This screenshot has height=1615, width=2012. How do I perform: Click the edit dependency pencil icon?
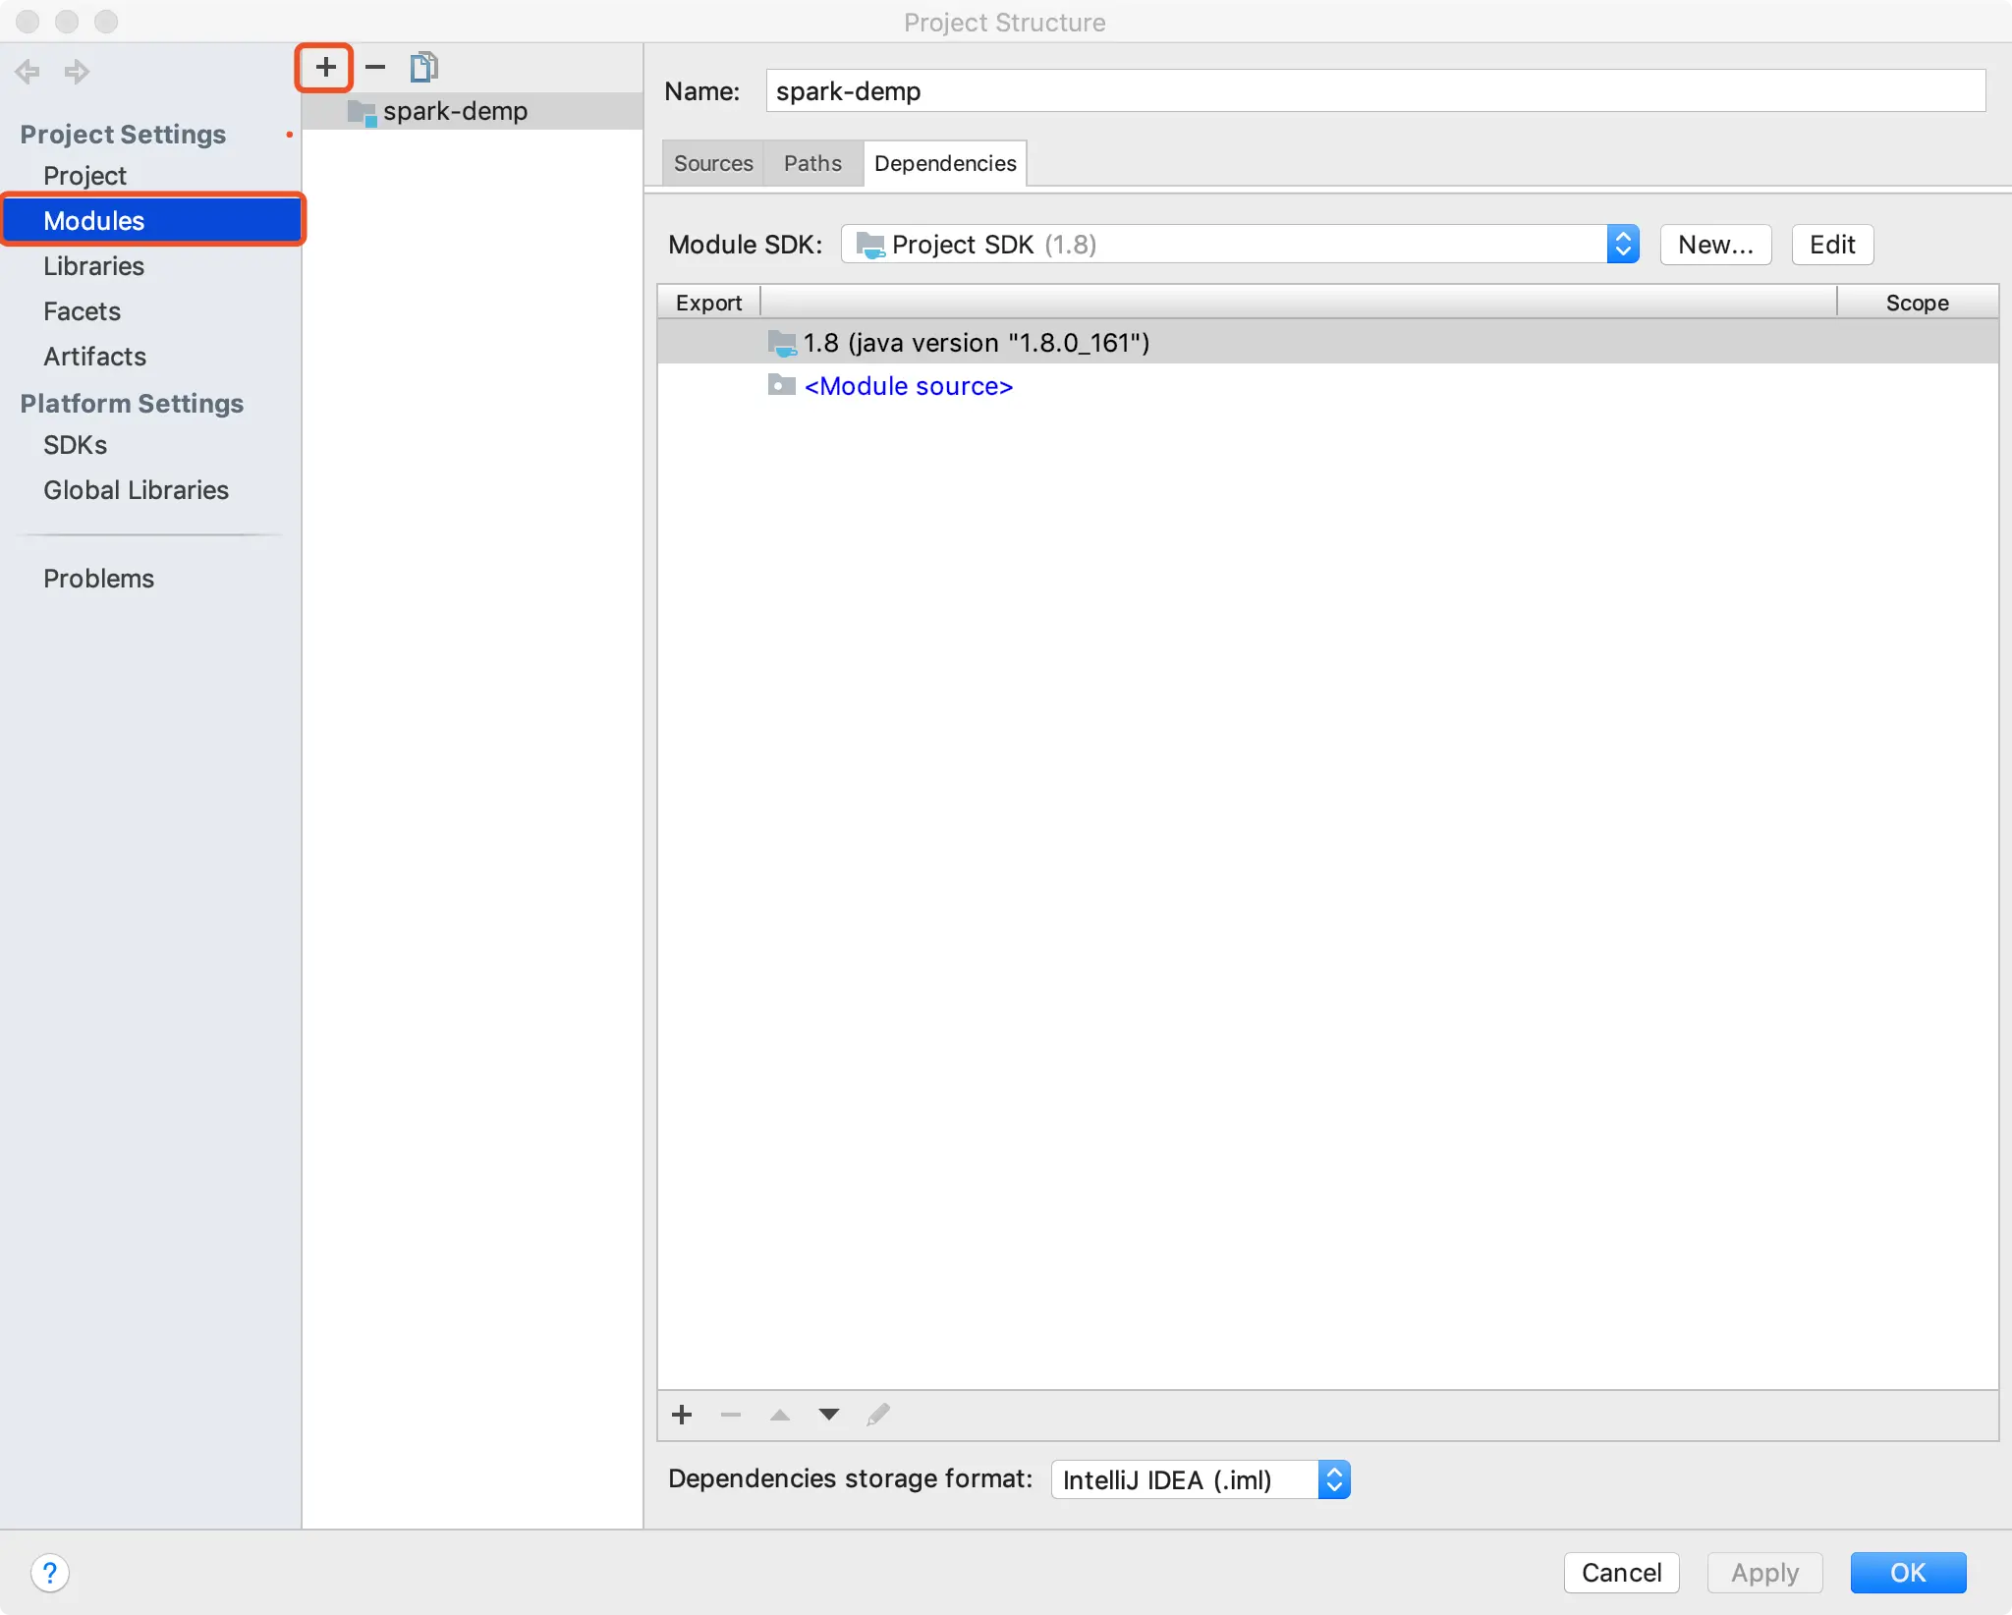point(877,1415)
